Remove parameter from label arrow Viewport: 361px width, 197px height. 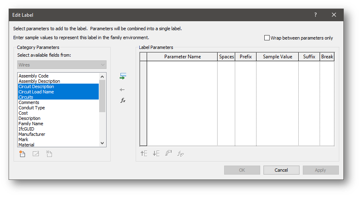coord(122,90)
